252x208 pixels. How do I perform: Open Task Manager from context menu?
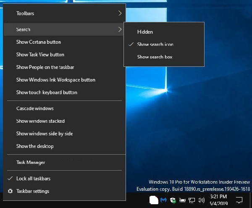[x=64, y=162]
